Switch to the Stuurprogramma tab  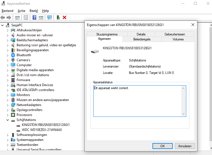pyautogui.click(x=107, y=34)
